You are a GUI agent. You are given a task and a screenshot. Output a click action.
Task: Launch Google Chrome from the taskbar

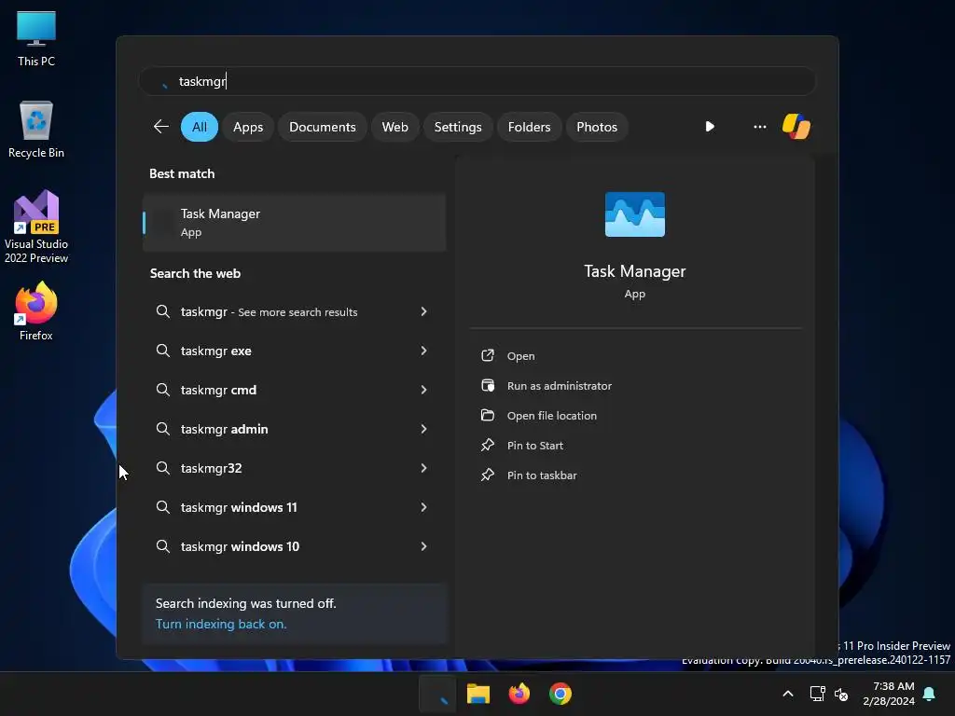coord(561,694)
